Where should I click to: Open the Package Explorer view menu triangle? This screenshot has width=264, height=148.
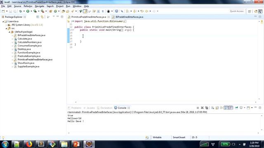point(54,16)
